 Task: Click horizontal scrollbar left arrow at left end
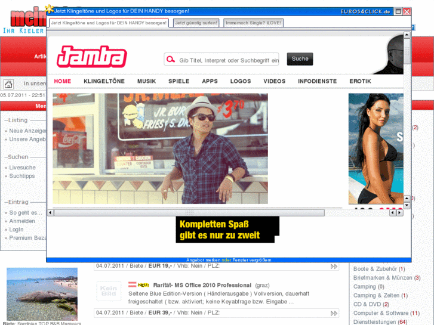pos(50,213)
